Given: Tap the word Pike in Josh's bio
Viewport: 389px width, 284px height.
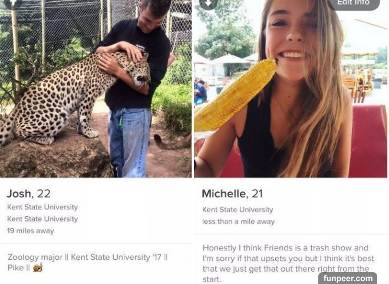Looking at the screenshot, I should coord(16,268).
